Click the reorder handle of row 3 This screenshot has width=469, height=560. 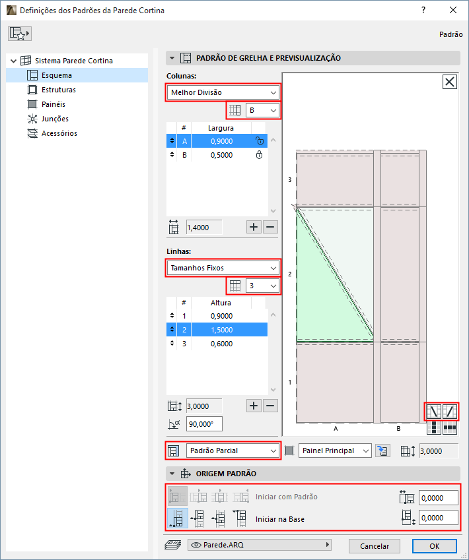point(172,343)
